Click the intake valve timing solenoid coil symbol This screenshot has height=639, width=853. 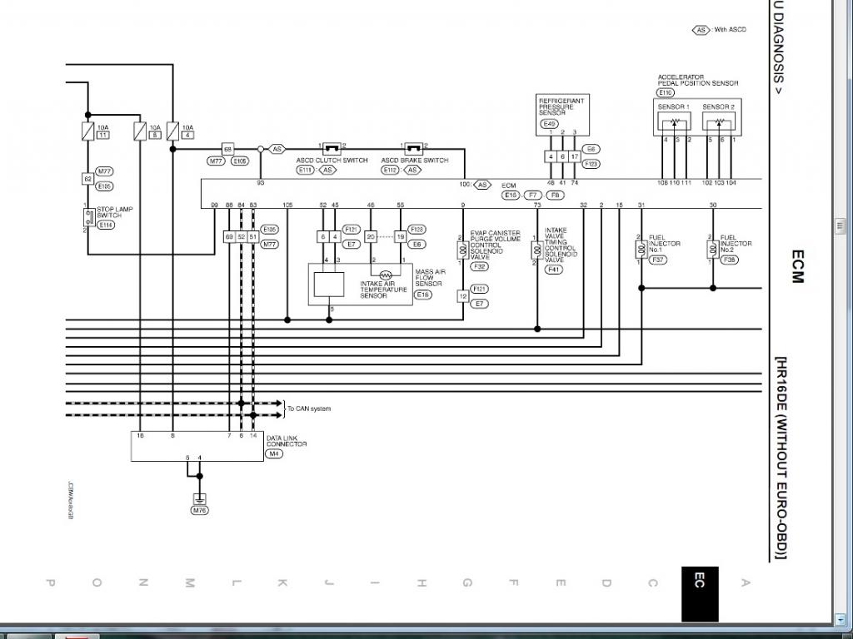click(x=536, y=250)
